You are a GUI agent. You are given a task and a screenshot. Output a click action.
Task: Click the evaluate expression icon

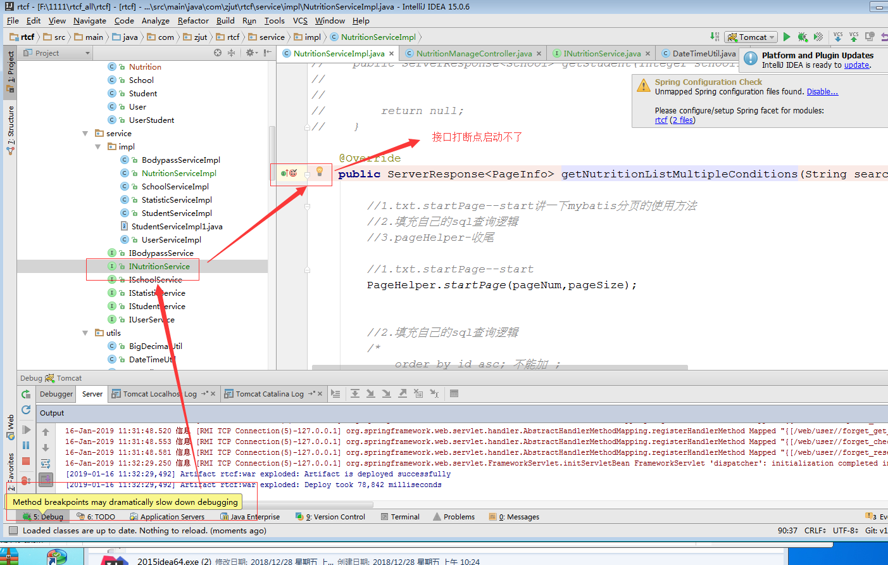(454, 393)
